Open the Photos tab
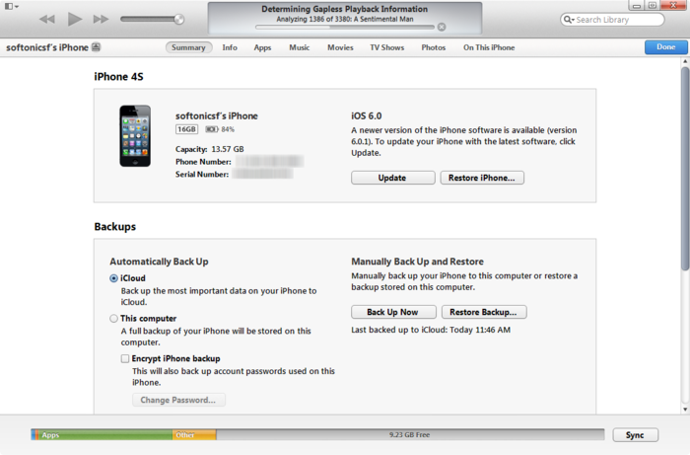Image resolution: width=690 pixels, height=455 pixels. pos(434,47)
